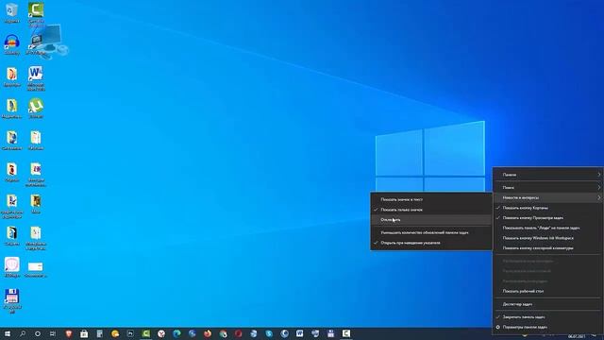This screenshot has width=604, height=340.
Task: Select the uTorrent desktop shortcut
Action: (x=36, y=108)
